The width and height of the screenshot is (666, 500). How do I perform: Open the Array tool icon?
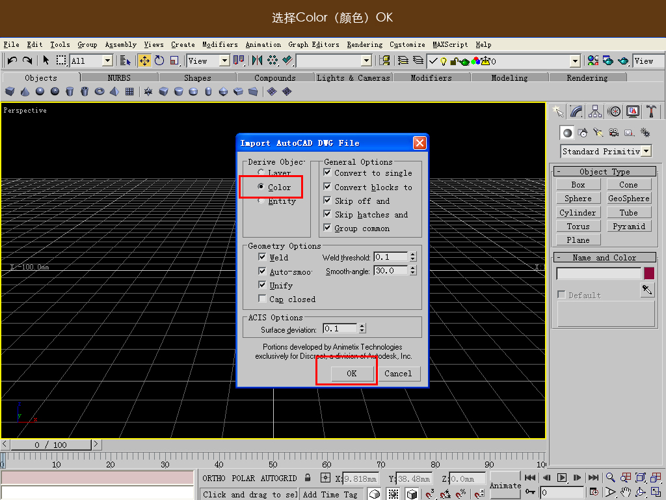pos(273,61)
